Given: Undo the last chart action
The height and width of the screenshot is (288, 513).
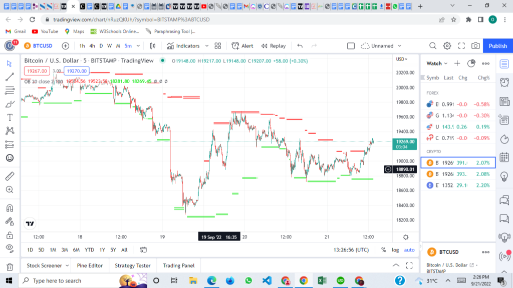Looking at the screenshot, I should 300,46.
